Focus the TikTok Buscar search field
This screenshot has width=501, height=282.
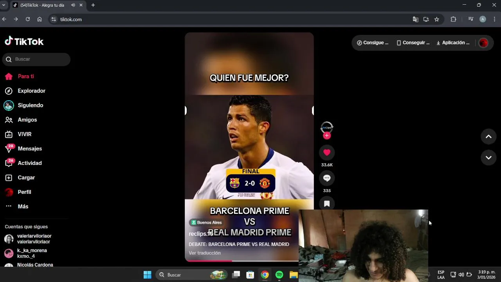tap(36, 59)
